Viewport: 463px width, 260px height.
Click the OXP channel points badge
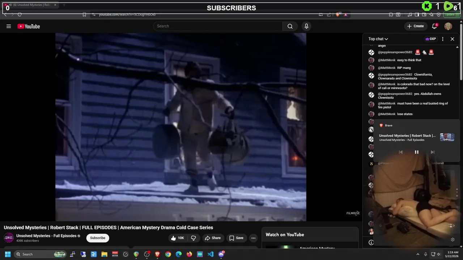[430, 39]
